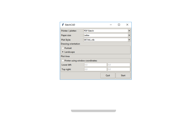Viewport: 187px width, 117px height.
Task: Enable Printer using window coordinates checkbox
Action: [x=63, y=60]
